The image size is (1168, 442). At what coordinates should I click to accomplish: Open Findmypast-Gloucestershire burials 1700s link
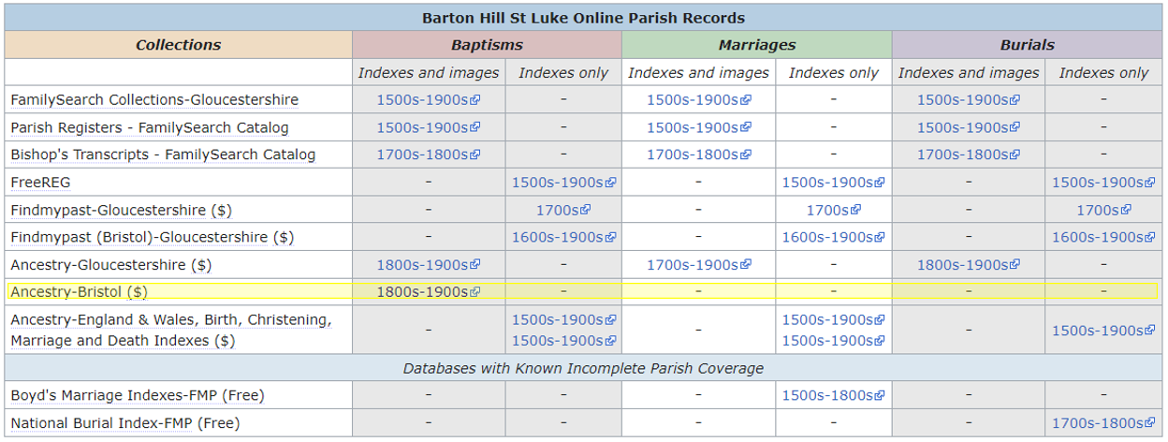click(1103, 210)
